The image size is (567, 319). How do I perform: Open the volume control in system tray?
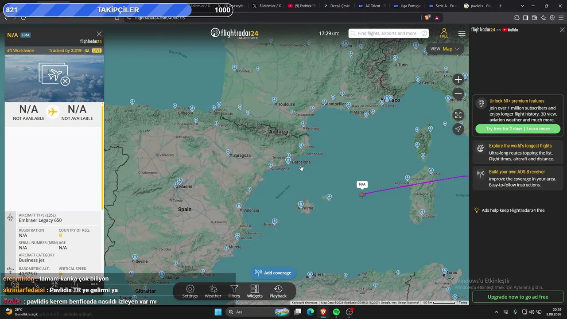coord(532,312)
